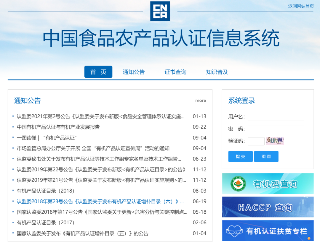Submit login with 提交 button
Viewport: 320px width, 245px height.
point(240,156)
